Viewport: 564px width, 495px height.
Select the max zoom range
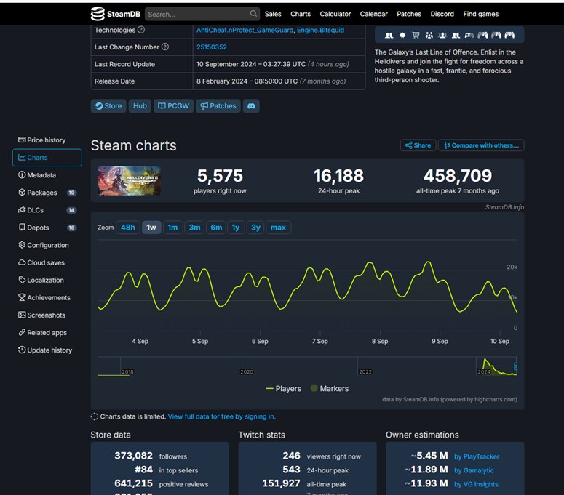pyautogui.click(x=278, y=228)
